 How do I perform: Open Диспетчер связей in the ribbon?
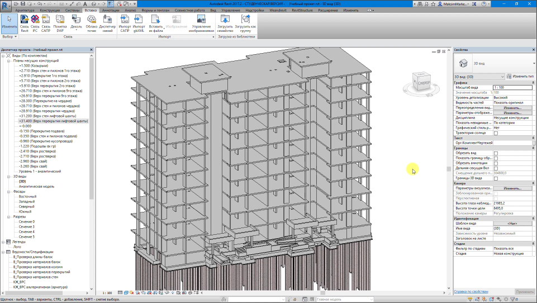click(107, 23)
